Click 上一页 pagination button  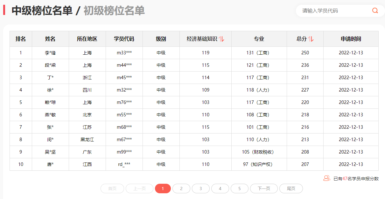tap(139, 189)
